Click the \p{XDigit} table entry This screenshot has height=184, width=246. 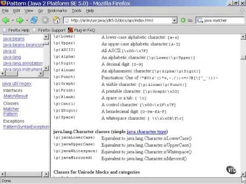click(66, 110)
